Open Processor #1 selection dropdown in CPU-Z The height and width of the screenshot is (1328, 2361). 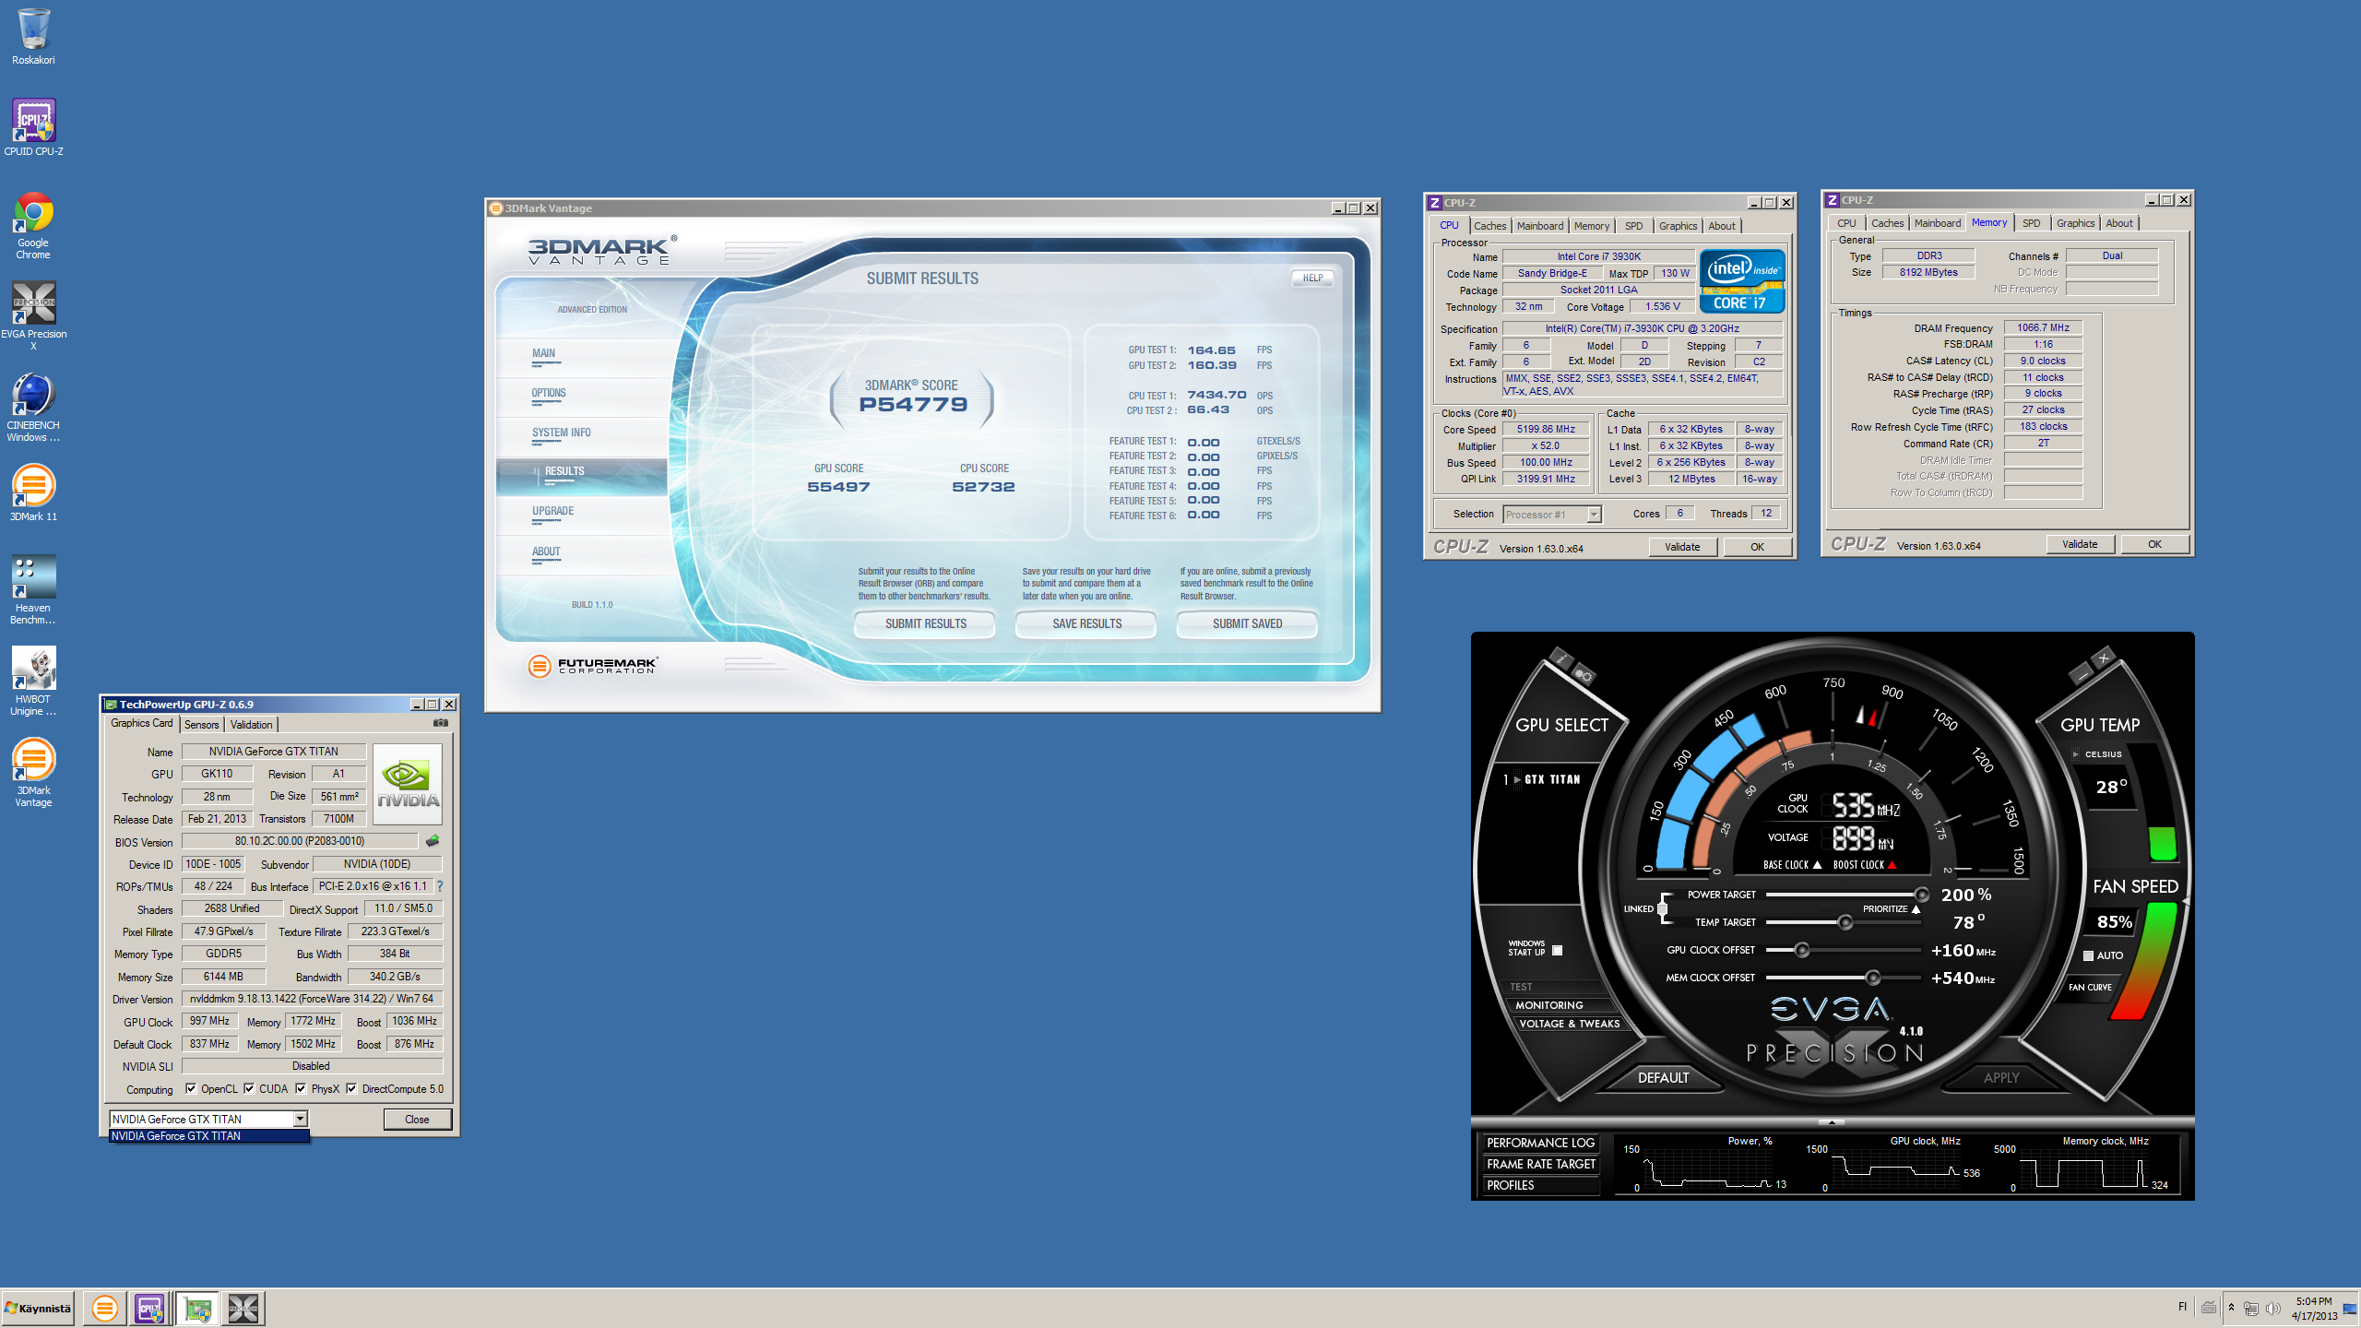1594,515
